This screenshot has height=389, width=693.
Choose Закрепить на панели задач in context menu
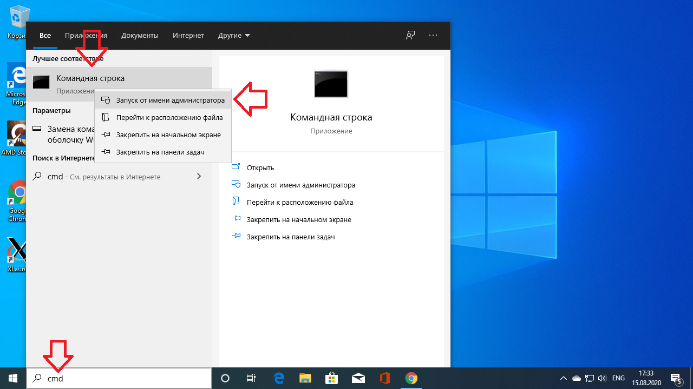tap(160, 152)
